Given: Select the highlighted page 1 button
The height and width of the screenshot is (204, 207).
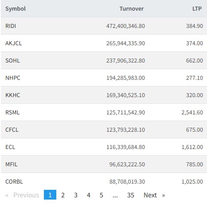Looking at the screenshot, I should [x=50, y=195].
